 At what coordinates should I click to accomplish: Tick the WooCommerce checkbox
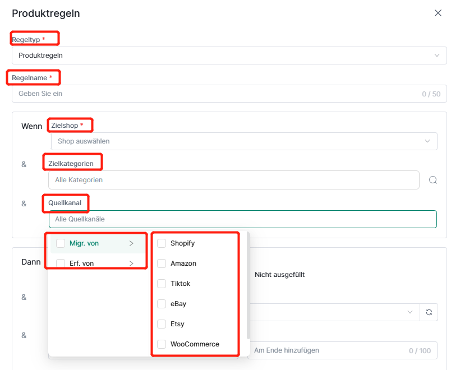point(162,344)
